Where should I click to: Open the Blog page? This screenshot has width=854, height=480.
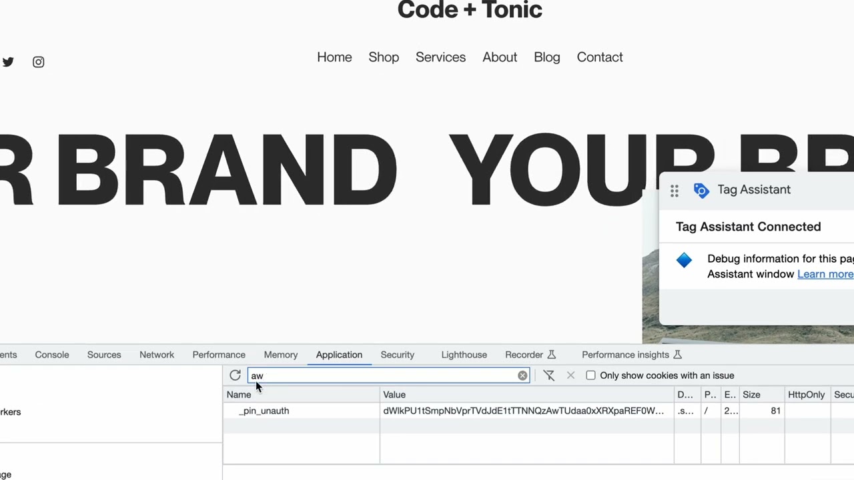547,57
